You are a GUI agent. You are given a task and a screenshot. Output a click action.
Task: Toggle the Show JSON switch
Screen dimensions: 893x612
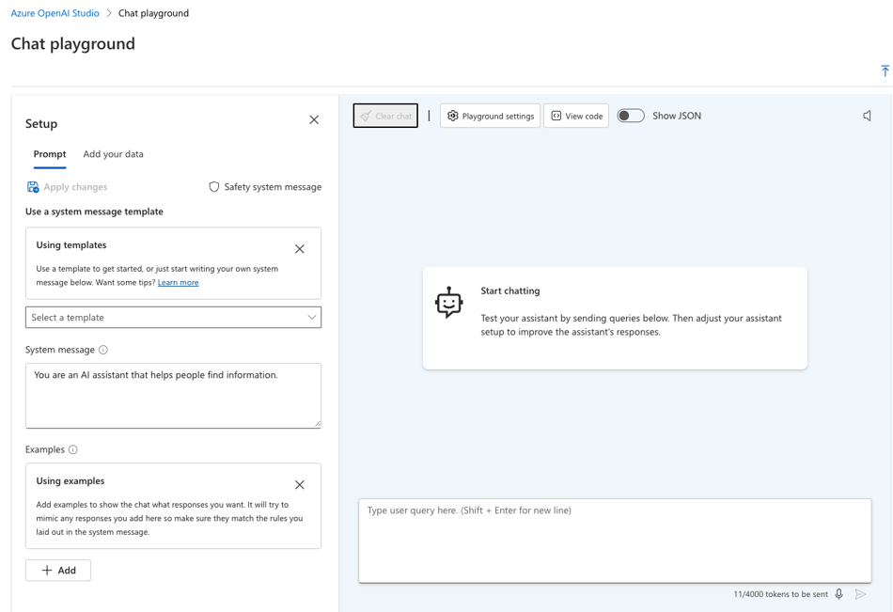pyautogui.click(x=631, y=116)
